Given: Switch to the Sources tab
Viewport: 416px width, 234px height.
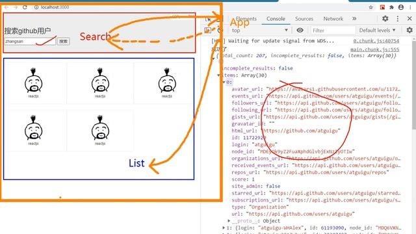Looking at the screenshot, I should tap(304, 19).
